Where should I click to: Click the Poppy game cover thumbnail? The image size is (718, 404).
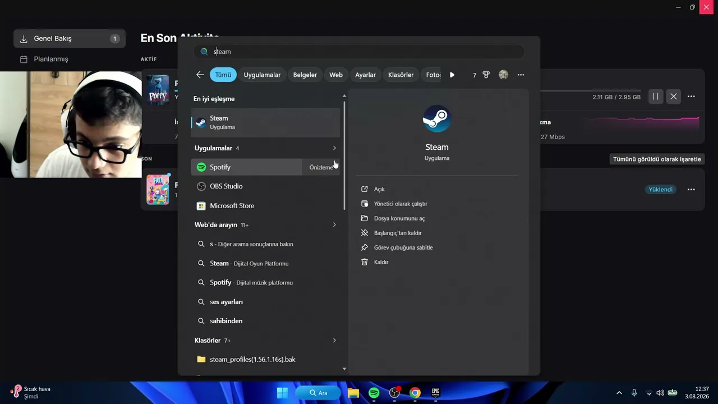click(x=158, y=90)
